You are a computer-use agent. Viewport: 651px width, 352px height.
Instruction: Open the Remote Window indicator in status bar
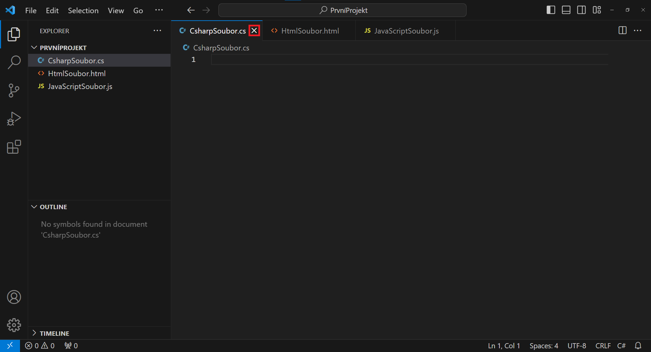point(10,346)
